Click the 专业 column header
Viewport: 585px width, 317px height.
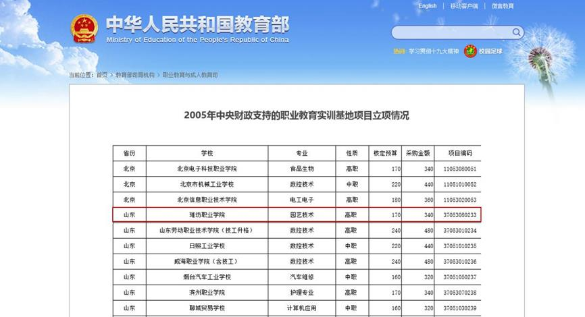tap(302, 153)
